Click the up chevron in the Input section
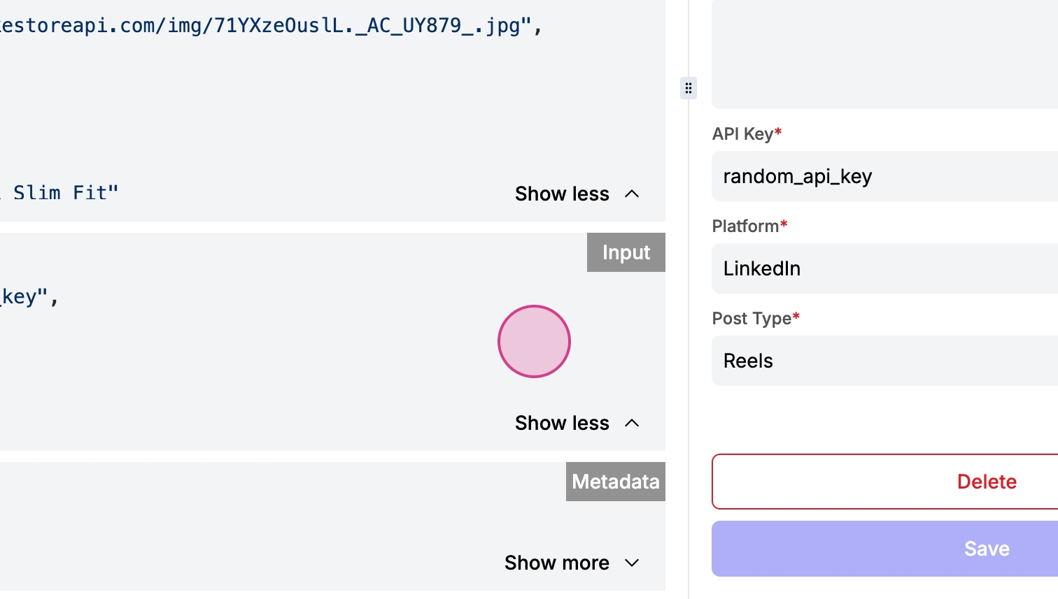This screenshot has height=599, width=1058. click(x=632, y=423)
